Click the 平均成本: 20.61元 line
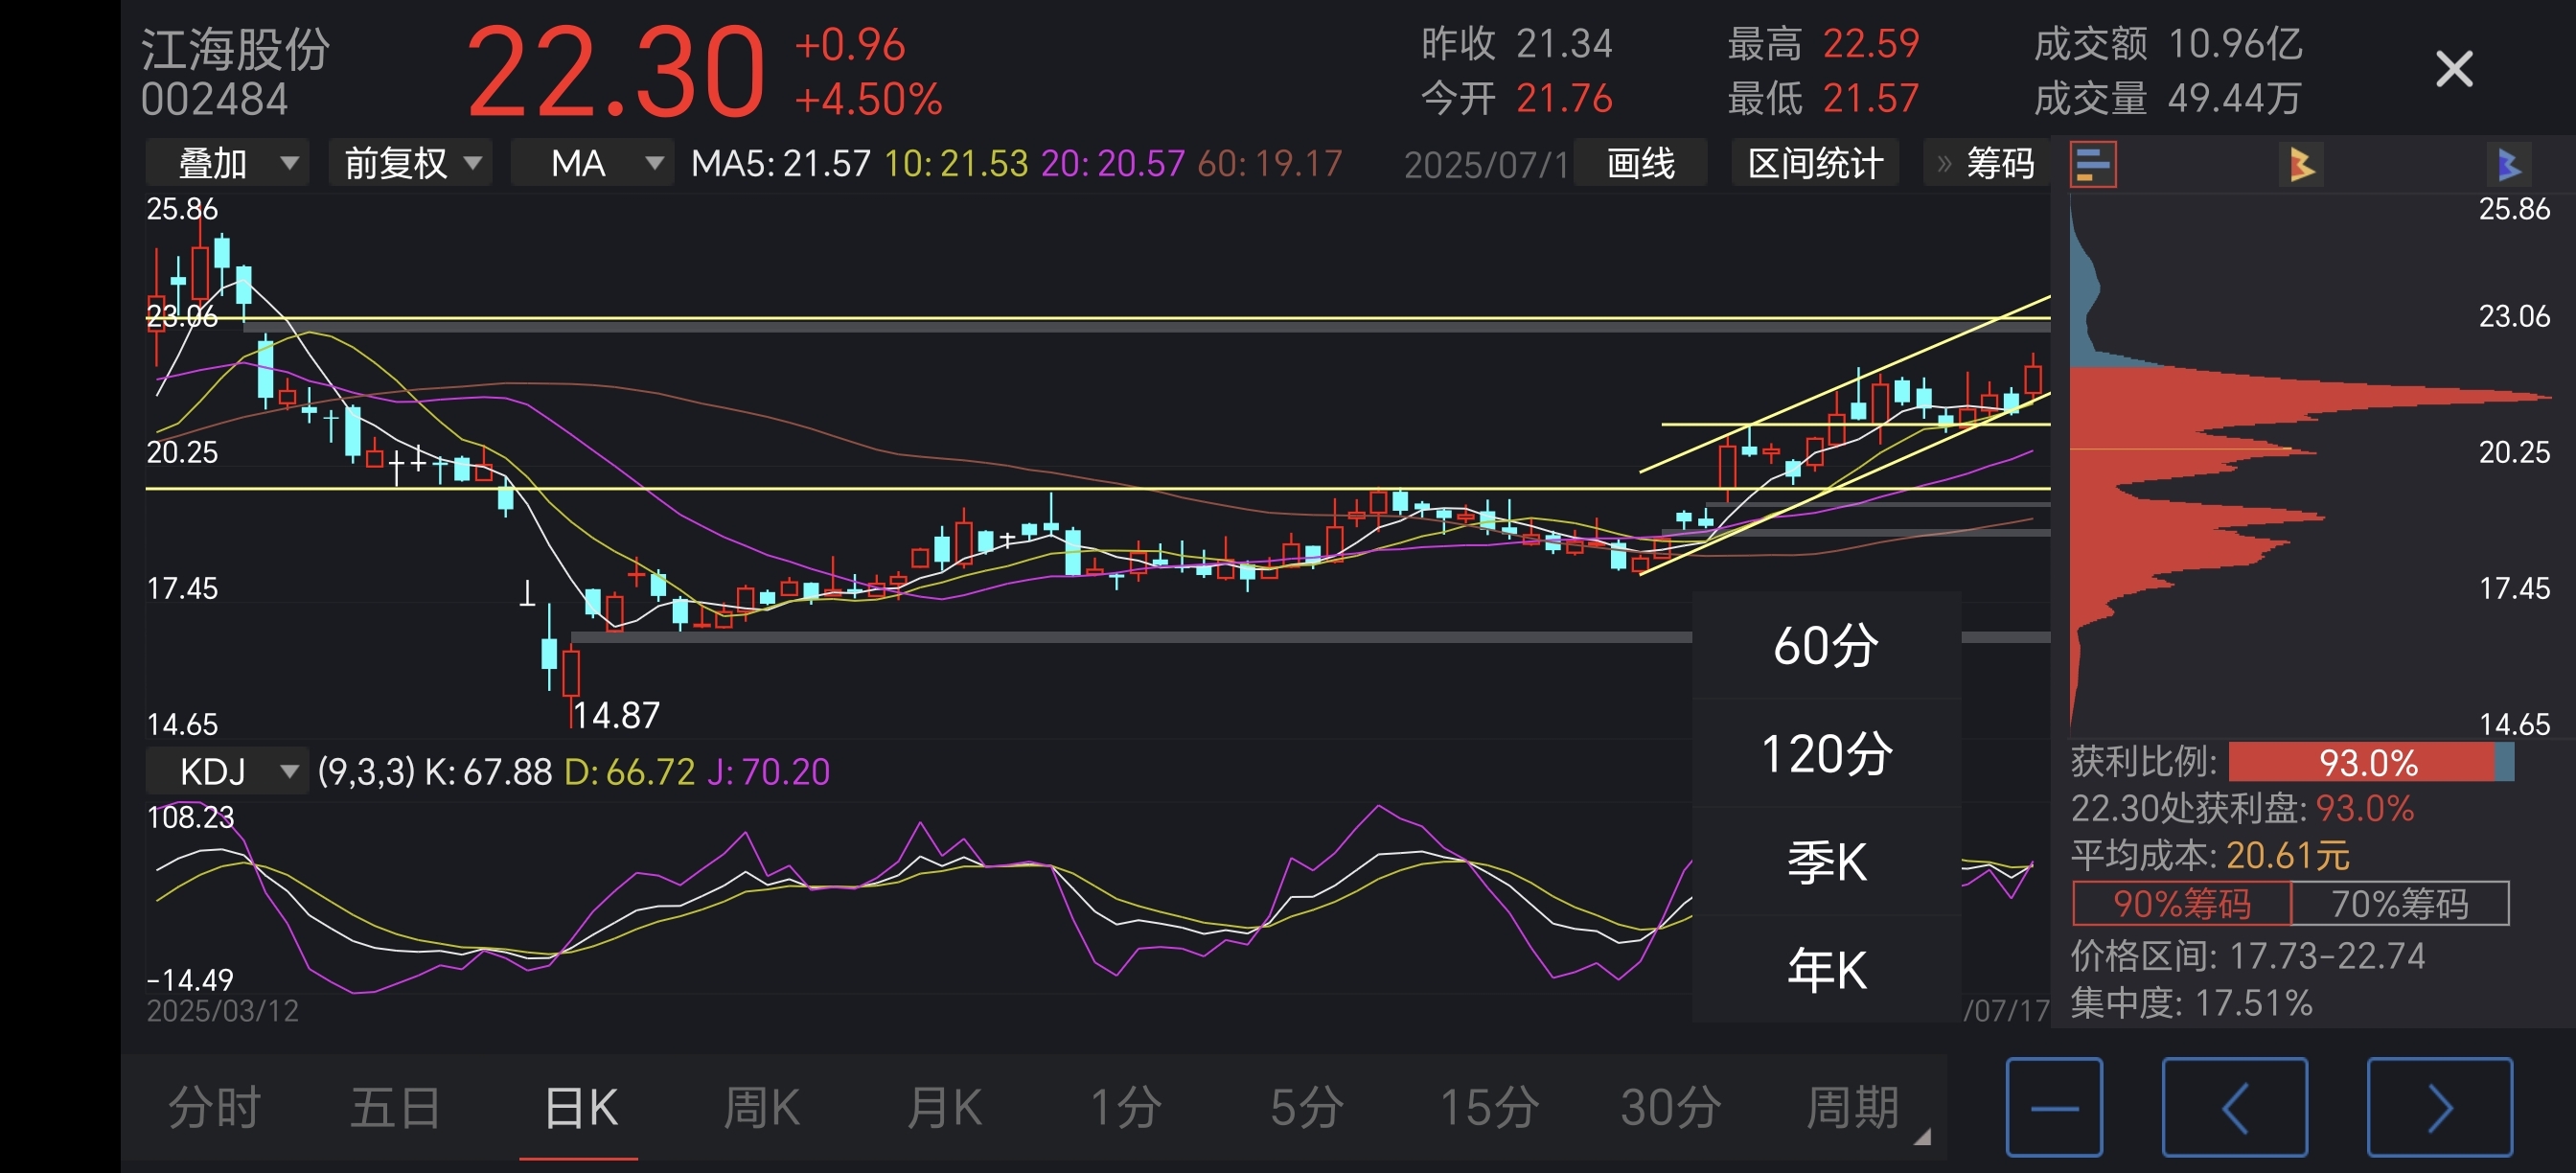Screen dimensions: 2576x1173 pyautogui.click(x=2210, y=855)
